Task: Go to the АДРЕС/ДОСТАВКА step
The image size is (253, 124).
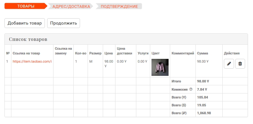Action: tap(71, 6)
